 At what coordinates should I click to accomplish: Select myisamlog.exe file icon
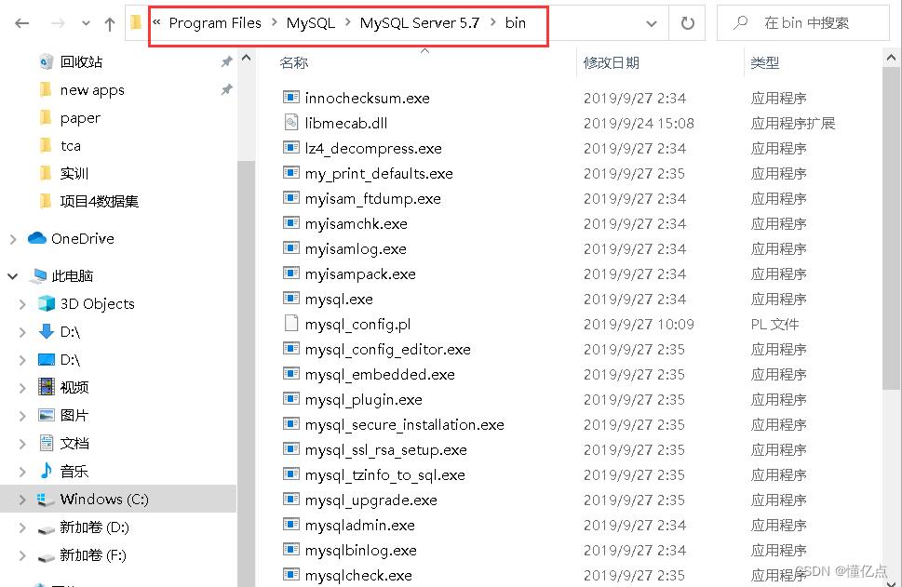(291, 247)
